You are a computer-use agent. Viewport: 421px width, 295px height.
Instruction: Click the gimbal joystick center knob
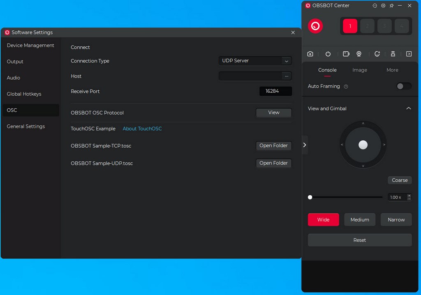click(x=363, y=145)
